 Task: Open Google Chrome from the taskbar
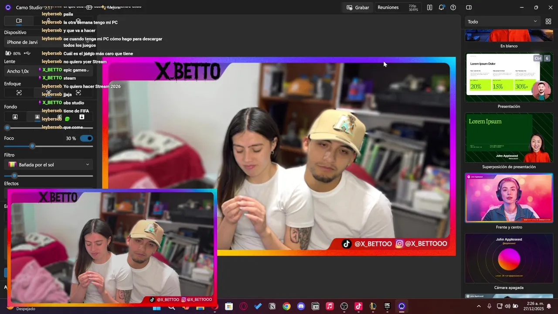[286, 307]
